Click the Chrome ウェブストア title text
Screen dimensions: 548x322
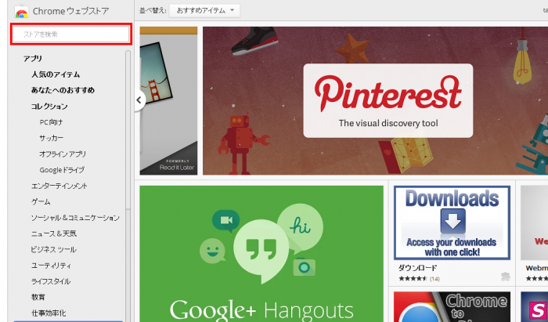pos(71,11)
